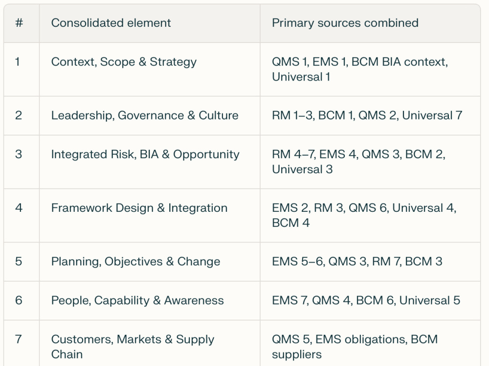Click the "#" column header
489x366 pixels.
(22, 23)
